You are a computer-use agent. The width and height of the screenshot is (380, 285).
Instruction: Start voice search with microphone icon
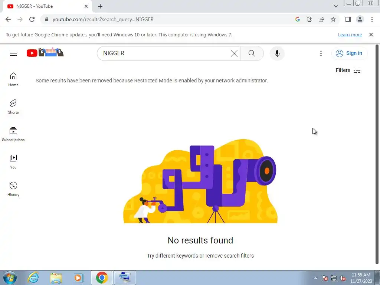(277, 53)
